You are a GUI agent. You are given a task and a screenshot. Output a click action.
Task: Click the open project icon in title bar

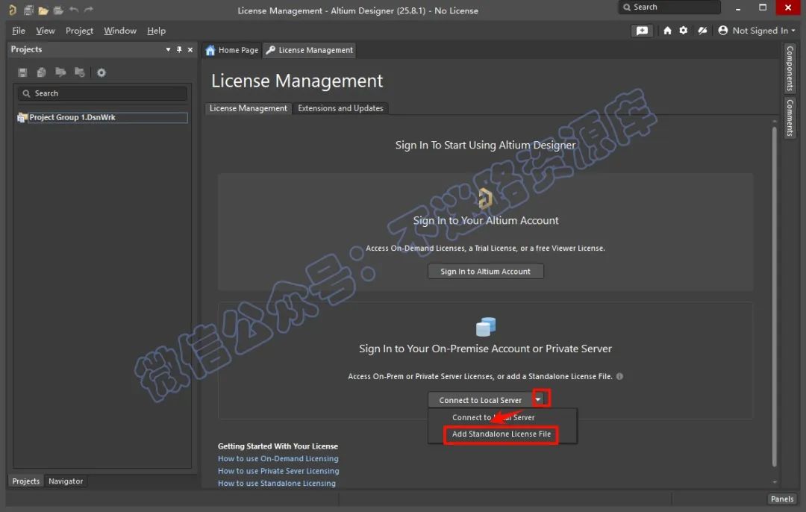pyautogui.click(x=59, y=10)
